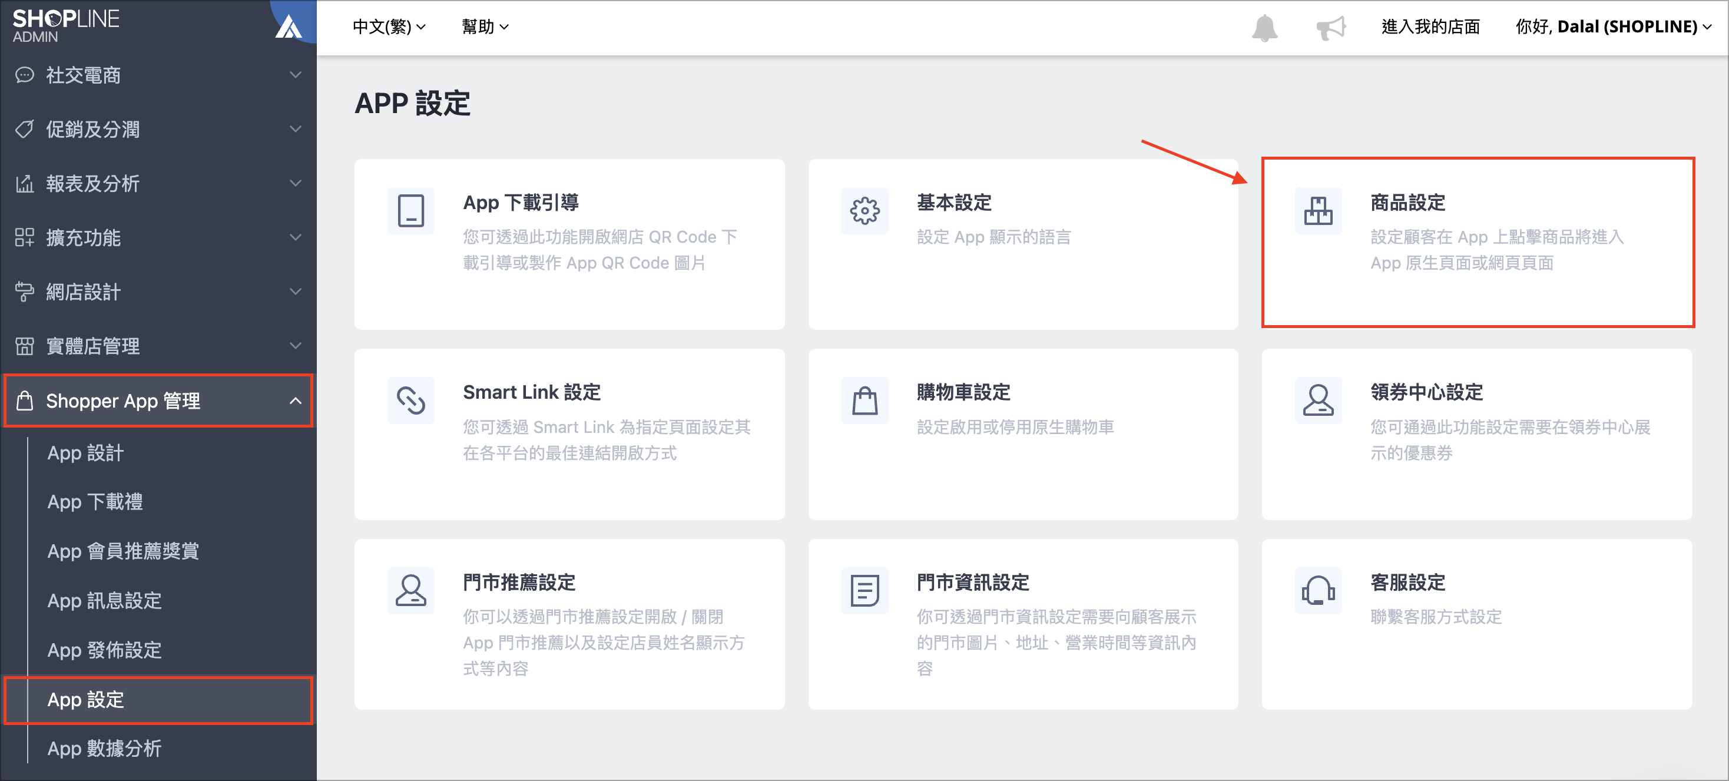Open App 訊息設定 submenu item
This screenshot has width=1729, height=781.
[x=104, y=600]
